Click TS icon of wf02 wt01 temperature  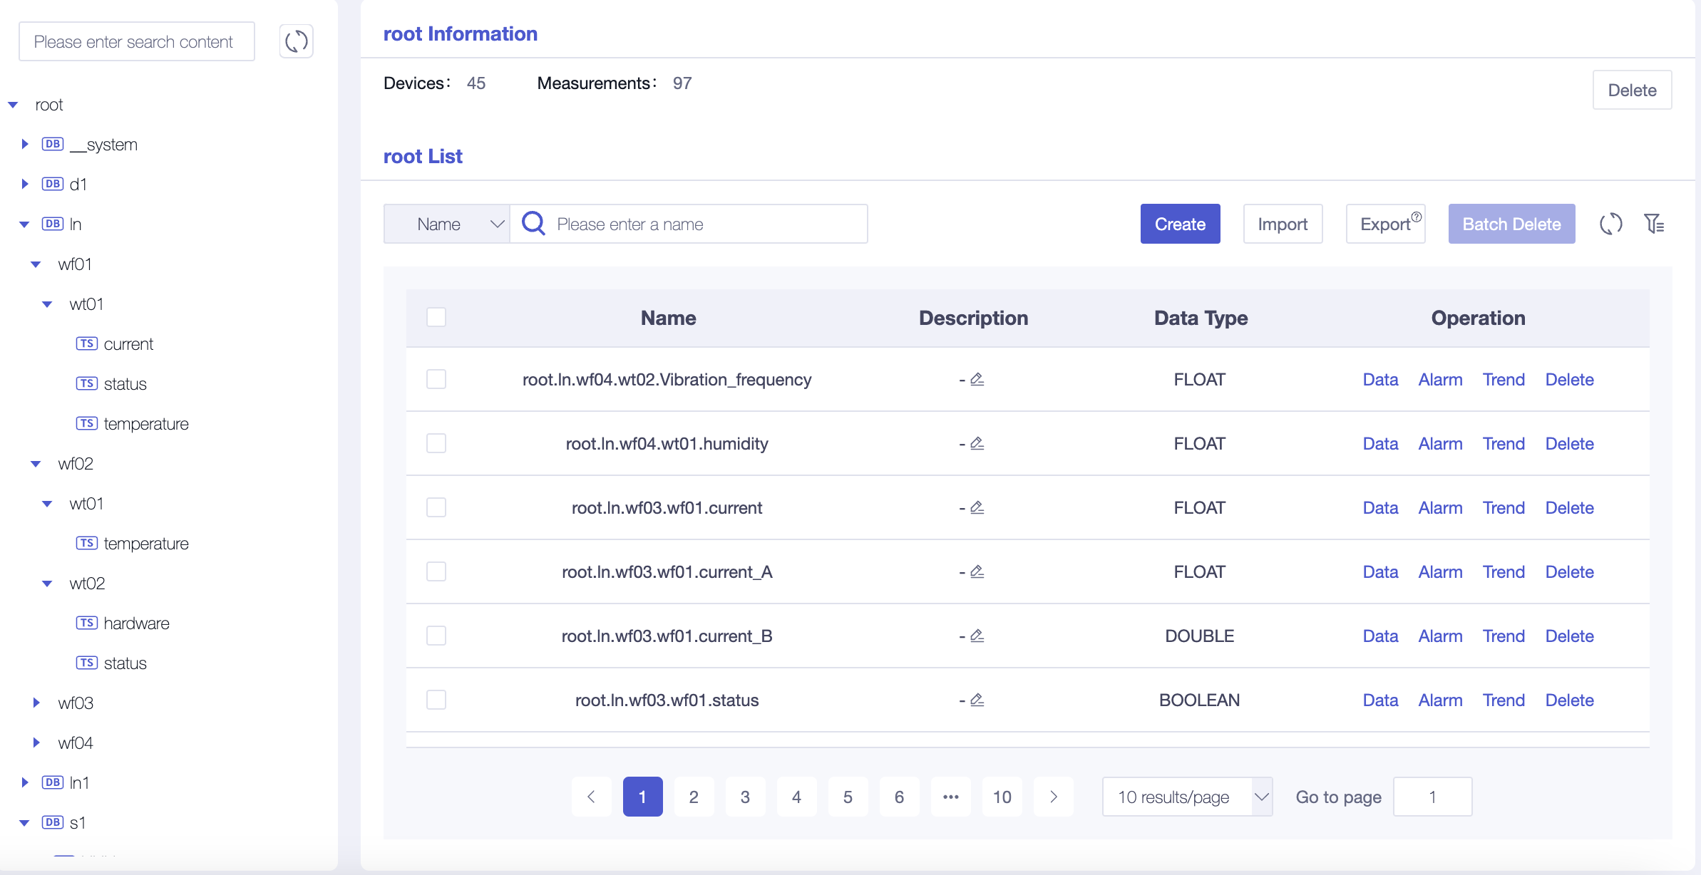point(87,543)
